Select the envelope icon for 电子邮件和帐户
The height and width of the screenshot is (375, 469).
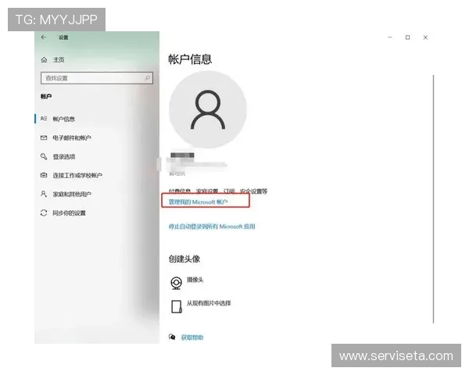click(x=44, y=137)
